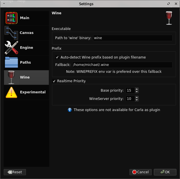
Task: Click the Experimental warning triangle icon
Action: pos(11,92)
